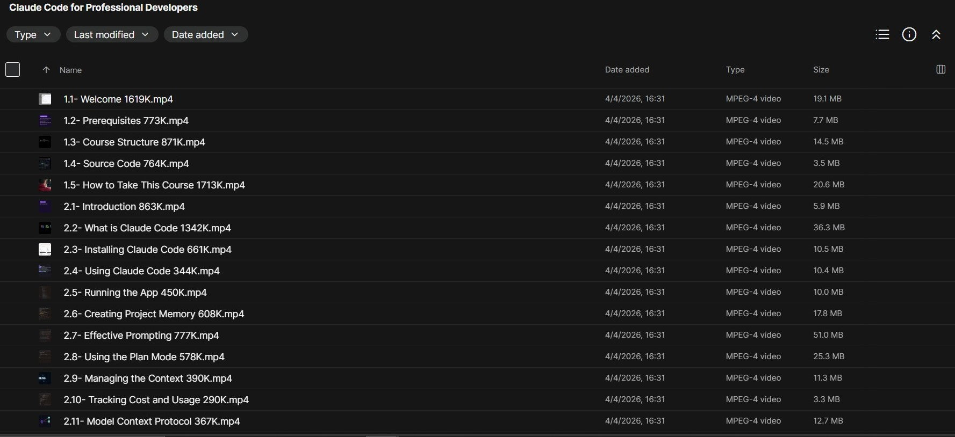
Task: Click the 2.2- What is Claude Code file icon
Action: tap(45, 228)
